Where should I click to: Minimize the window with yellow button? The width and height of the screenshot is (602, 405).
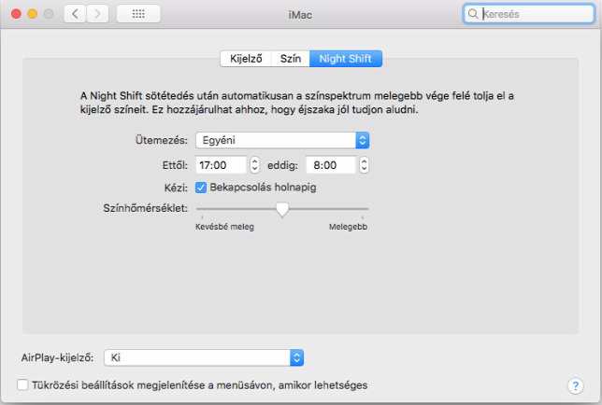tap(32, 14)
